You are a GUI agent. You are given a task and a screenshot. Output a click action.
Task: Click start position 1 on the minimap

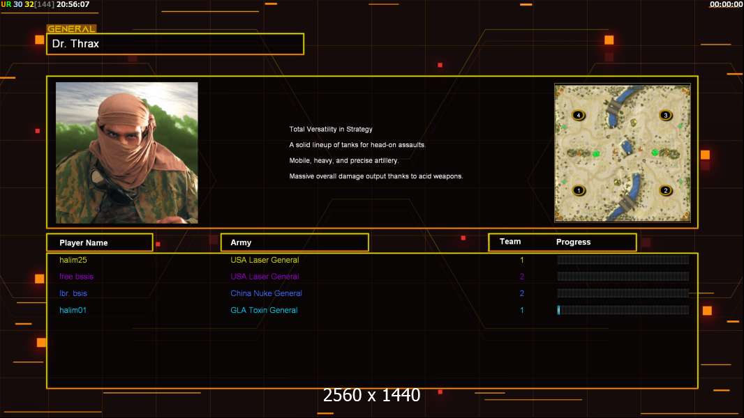[x=578, y=190]
